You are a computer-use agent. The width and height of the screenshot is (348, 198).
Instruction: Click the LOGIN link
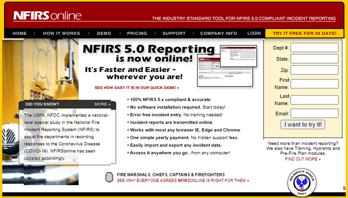254,33
